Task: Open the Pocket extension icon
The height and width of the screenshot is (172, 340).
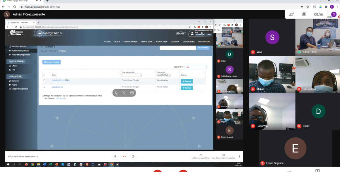Action: [x=315, y=7]
